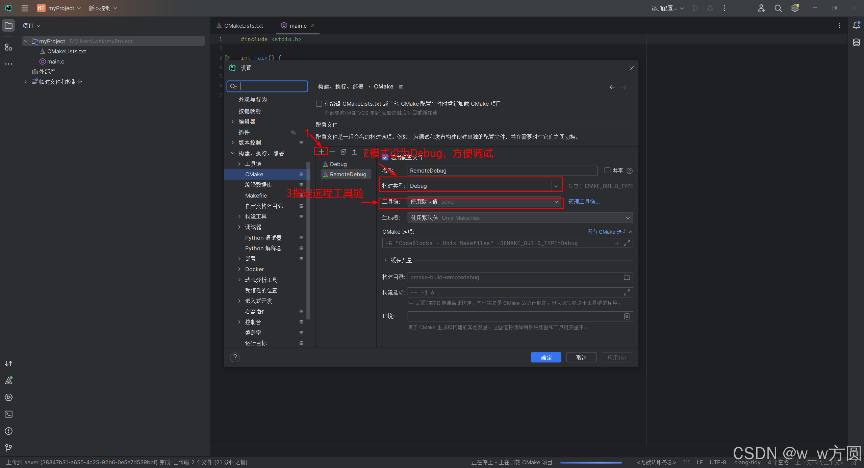This screenshot has width=864, height=468.
Task: Expand the CMake options field
Action: 627,243
